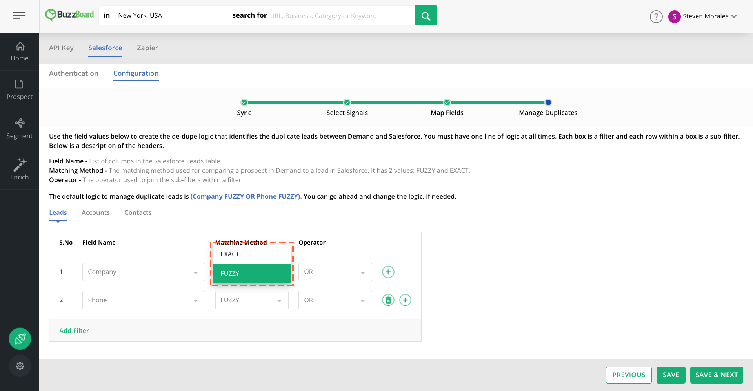The width and height of the screenshot is (753, 391).
Task: Click the green integrations plug icon
Action: [x=20, y=339]
